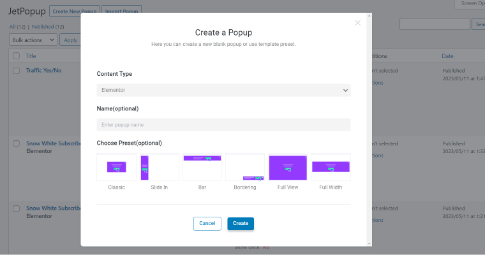The image size is (485, 255).
Task: Click the Full Width preset label
Action: coord(331,187)
